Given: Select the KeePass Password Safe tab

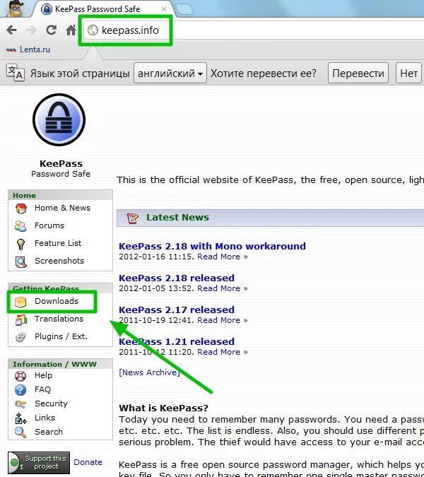Looking at the screenshot, I should [x=103, y=8].
